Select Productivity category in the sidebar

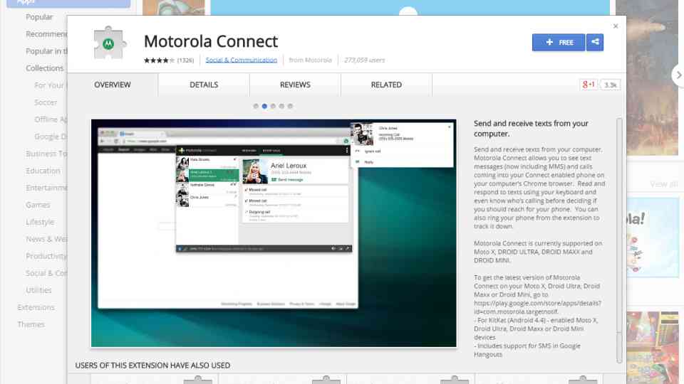(46, 256)
